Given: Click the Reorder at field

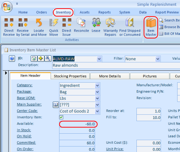Looking at the screenshot, I should point(149,111).
